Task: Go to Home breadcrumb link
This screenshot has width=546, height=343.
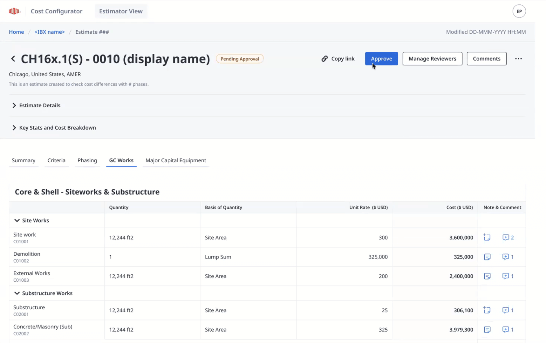Action: tap(16, 32)
